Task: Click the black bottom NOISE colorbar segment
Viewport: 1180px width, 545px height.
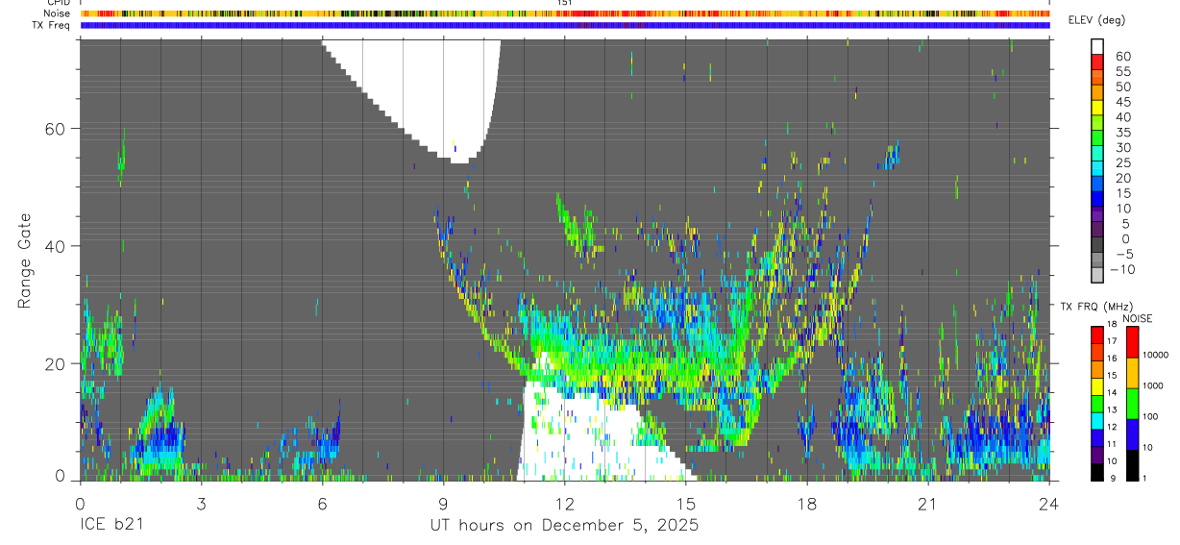Action: (1133, 465)
